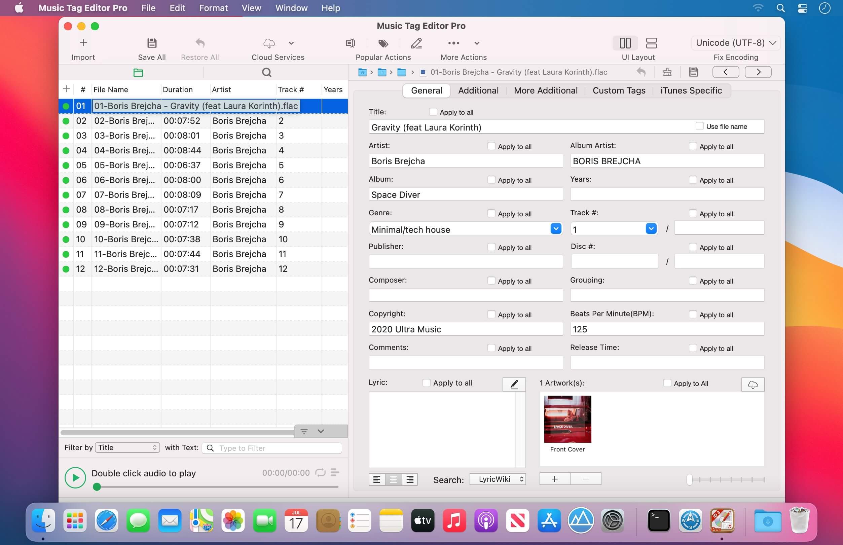The image size is (843, 545).
Task: Select the Front Cover artwork thumbnail
Action: [567, 419]
